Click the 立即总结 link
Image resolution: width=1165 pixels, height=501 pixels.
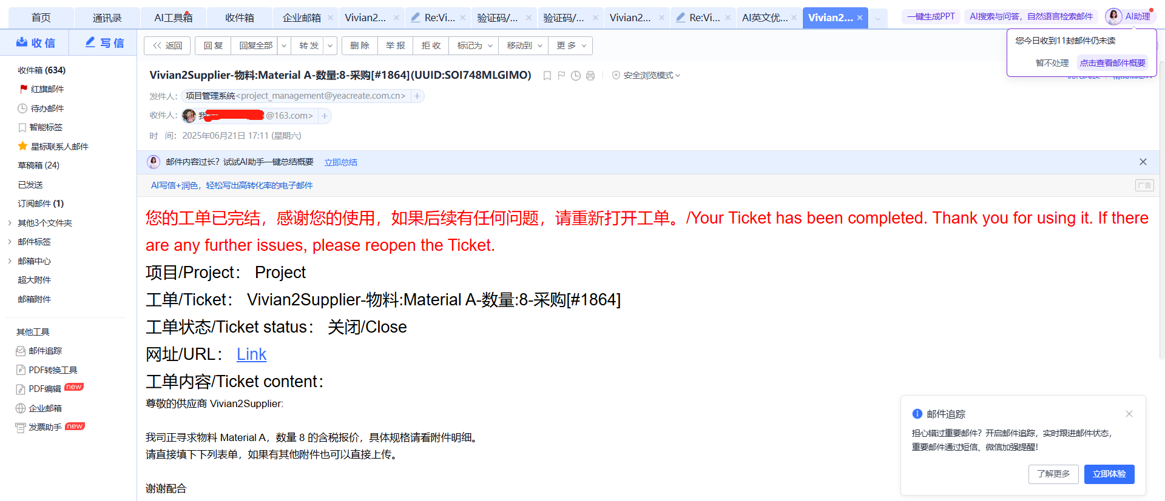[x=340, y=162]
